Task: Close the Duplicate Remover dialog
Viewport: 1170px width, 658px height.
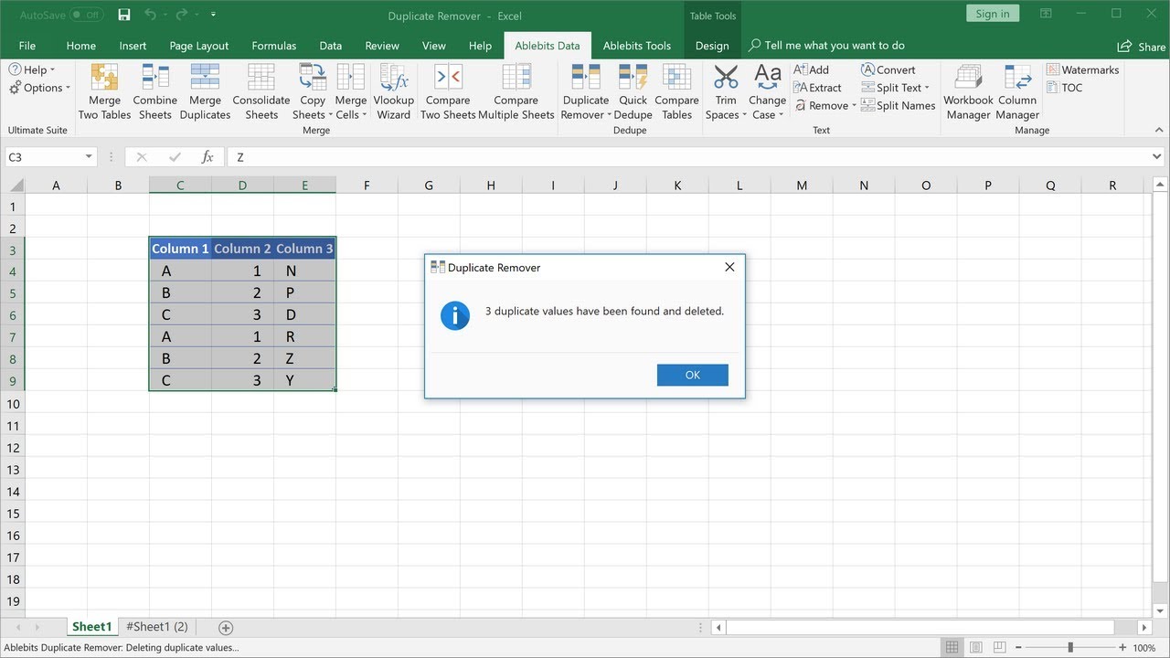Action: [x=729, y=268]
